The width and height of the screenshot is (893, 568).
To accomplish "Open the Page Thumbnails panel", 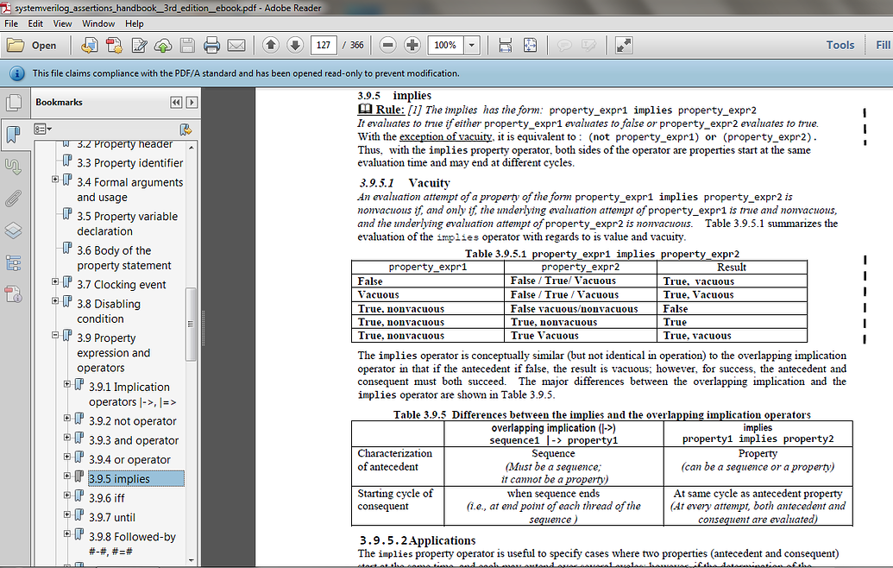I will (13, 103).
